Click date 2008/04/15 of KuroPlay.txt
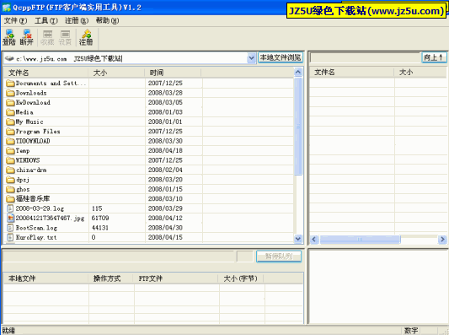The image size is (449, 335). tap(165, 237)
